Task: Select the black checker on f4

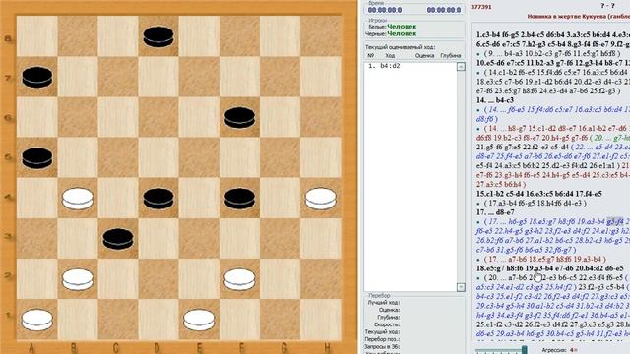Action: [239, 198]
